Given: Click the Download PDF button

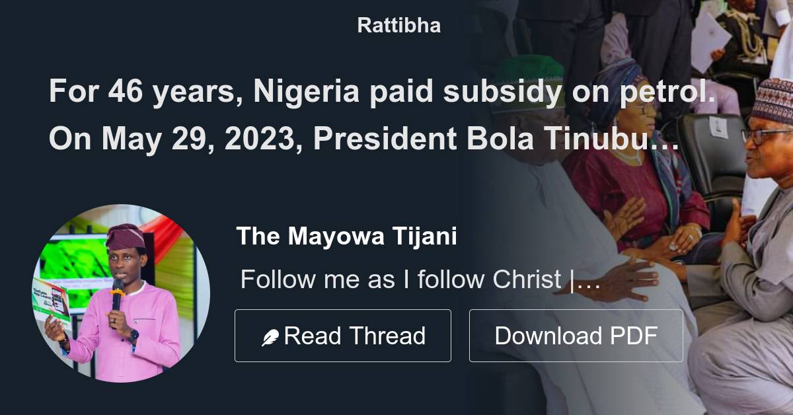Looking at the screenshot, I should tap(576, 335).
